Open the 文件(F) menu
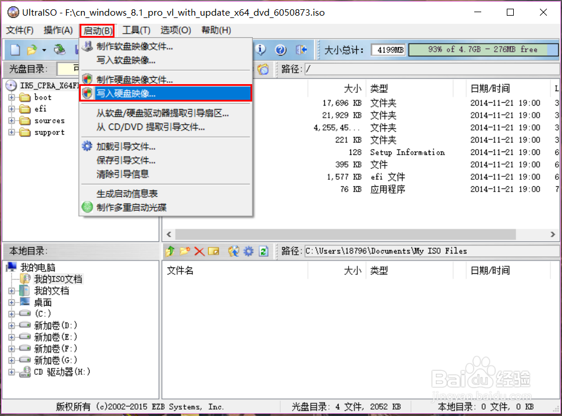The height and width of the screenshot is (416, 562). (x=20, y=30)
